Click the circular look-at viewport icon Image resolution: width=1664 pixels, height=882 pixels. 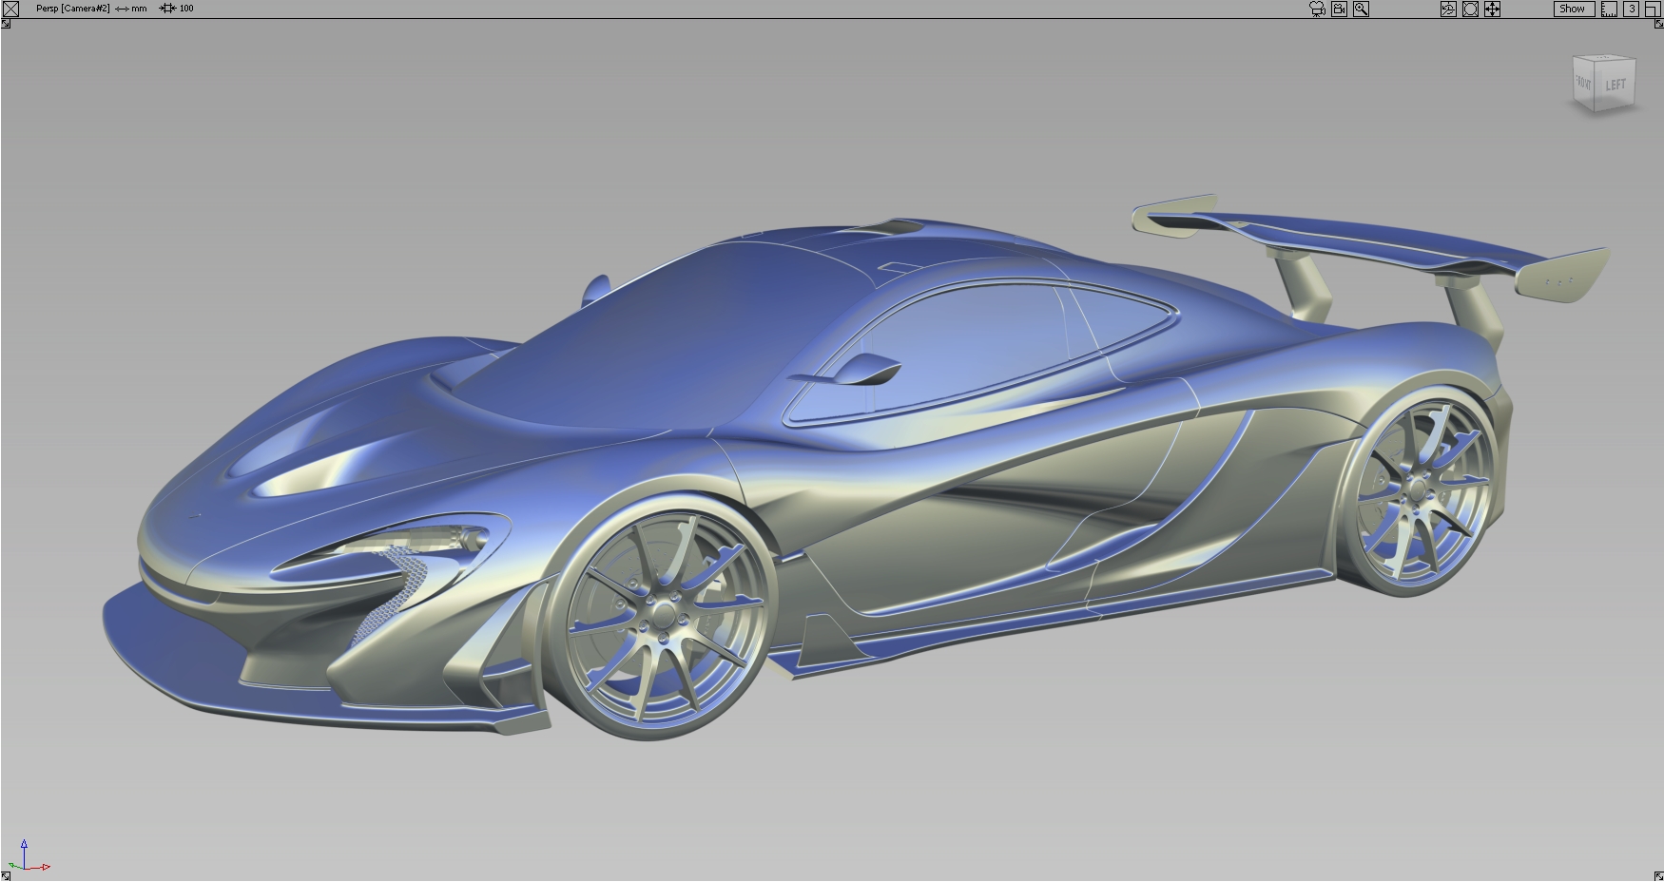[x=1470, y=9]
